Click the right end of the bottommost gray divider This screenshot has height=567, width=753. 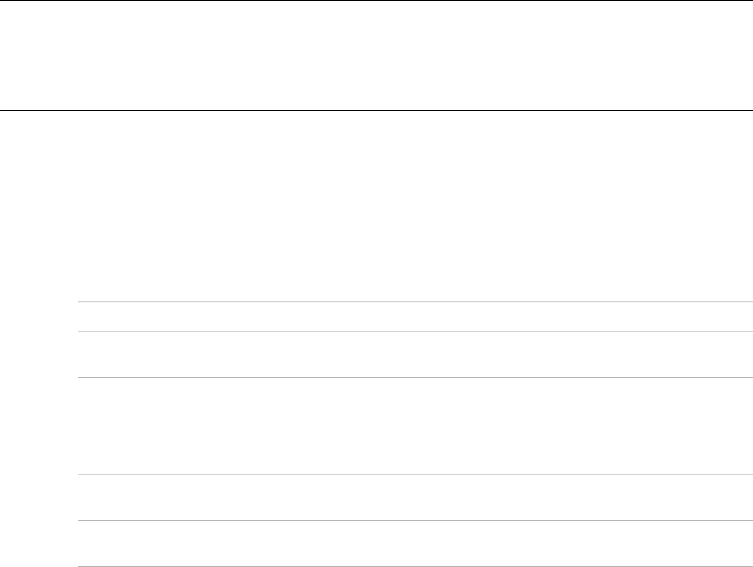749,566
